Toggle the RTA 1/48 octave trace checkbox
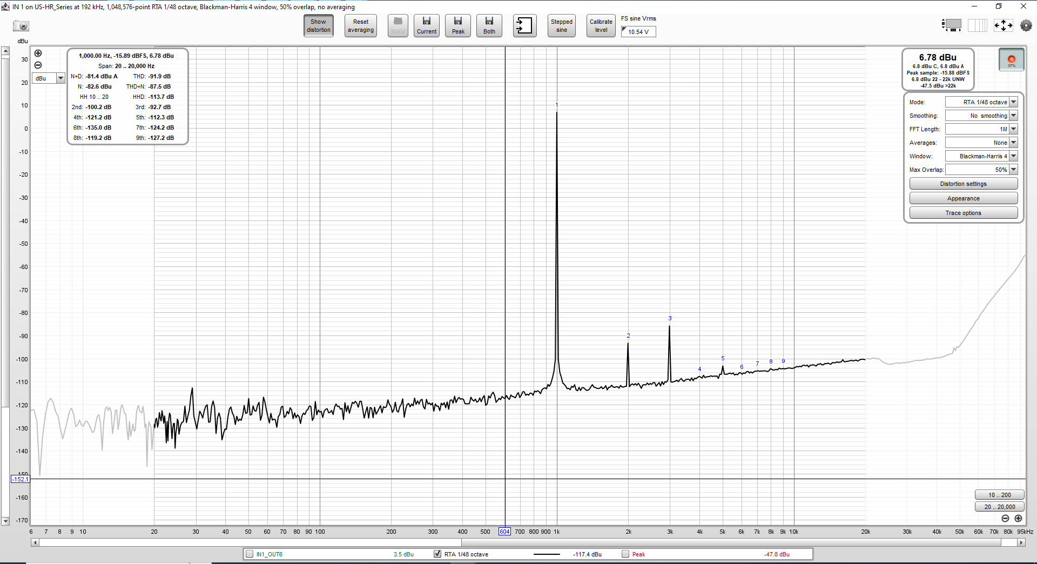The image size is (1037, 564). point(437,554)
